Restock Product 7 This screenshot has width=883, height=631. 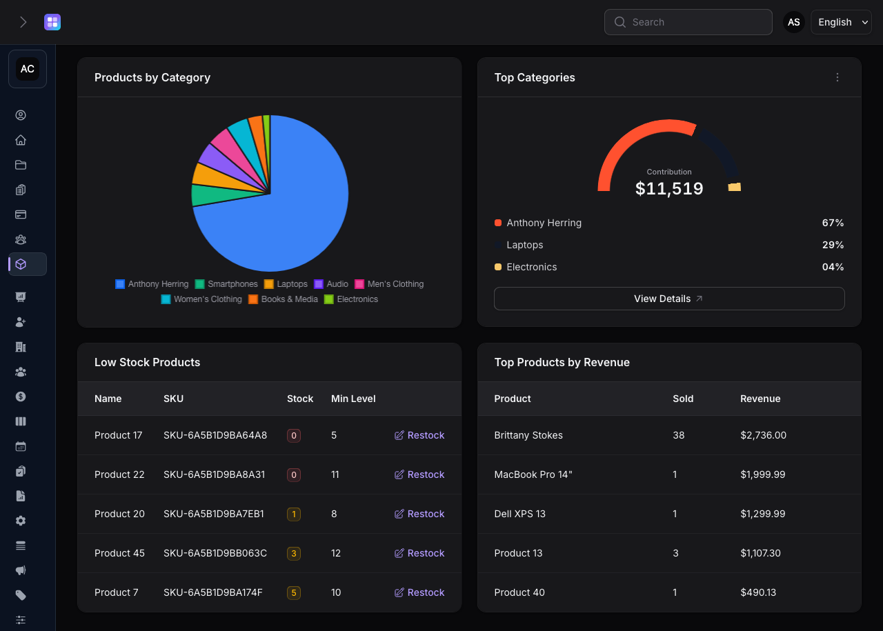419,592
